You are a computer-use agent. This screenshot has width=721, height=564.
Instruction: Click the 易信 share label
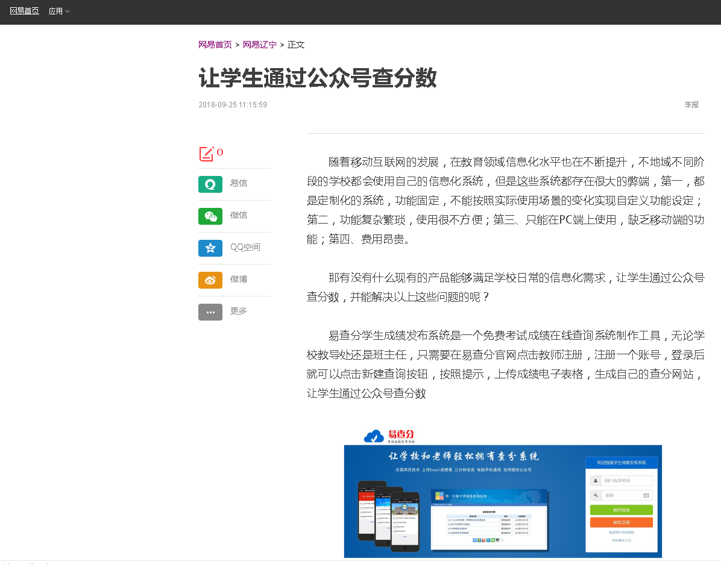pos(239,183)
